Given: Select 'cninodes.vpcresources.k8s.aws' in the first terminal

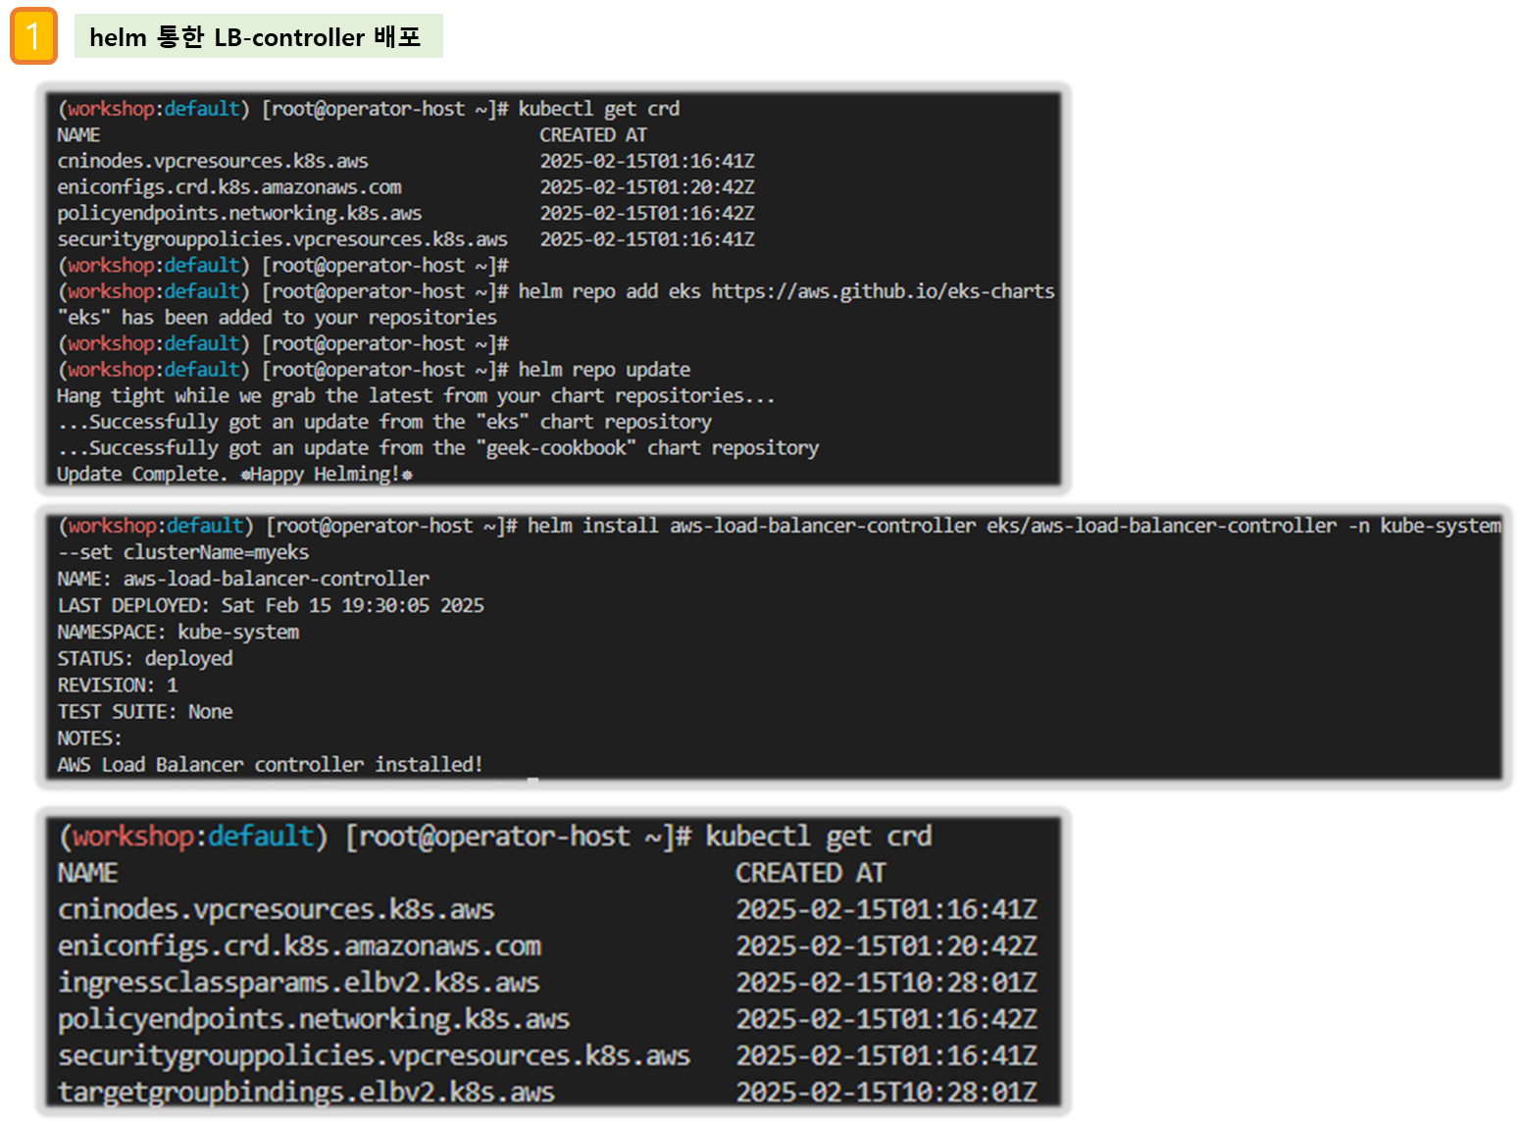Looking at the screenshot, I should coord(213,161).
